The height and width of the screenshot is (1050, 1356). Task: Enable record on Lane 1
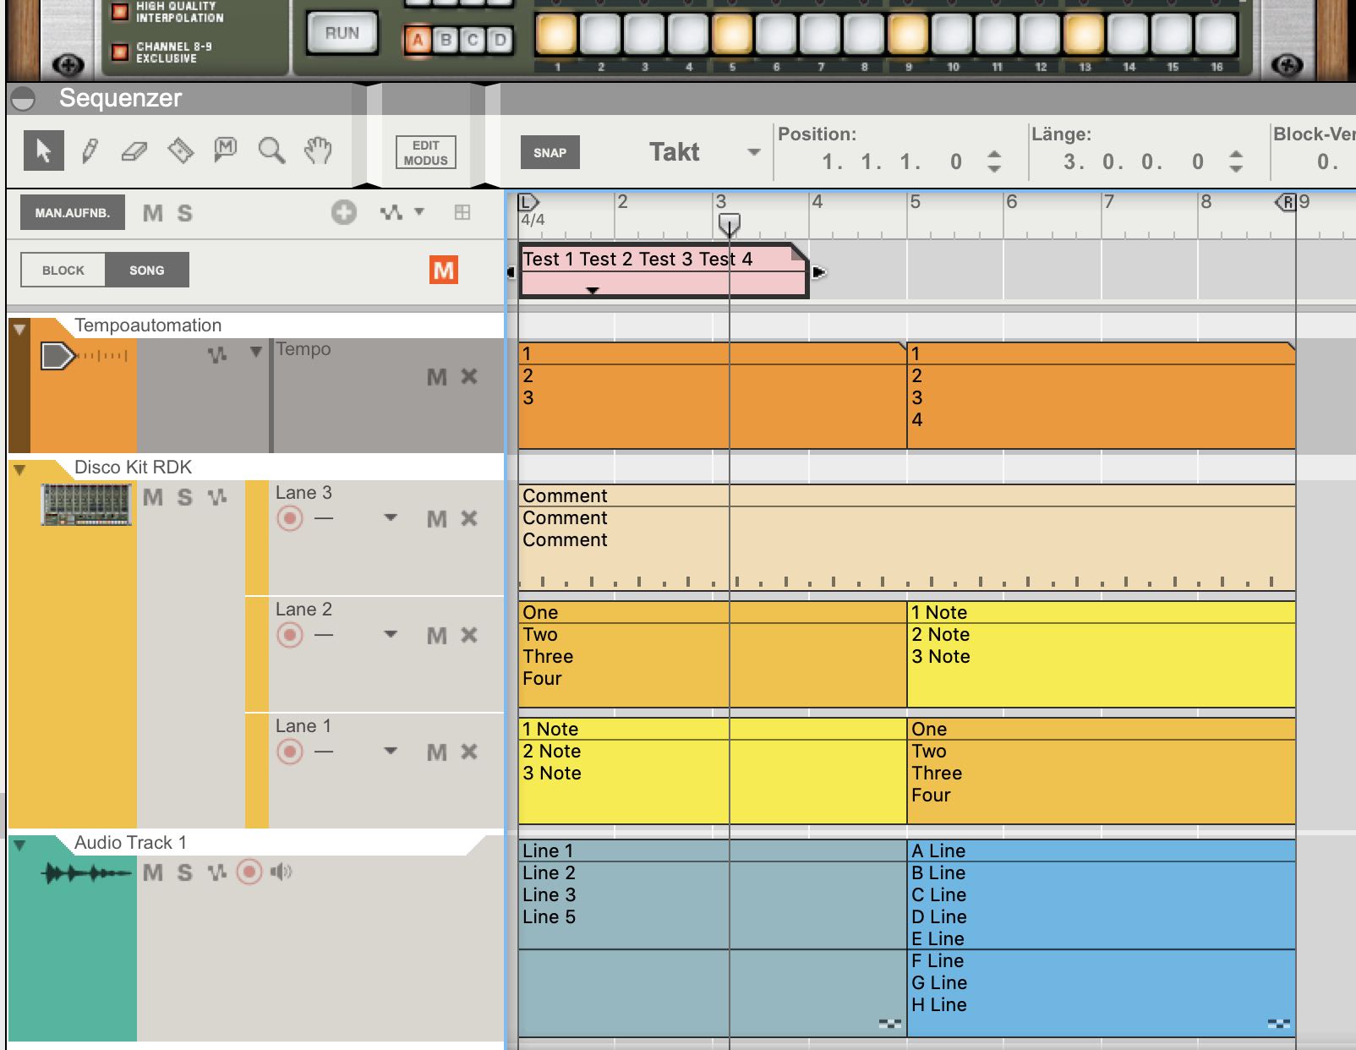(x=290, y=752)
